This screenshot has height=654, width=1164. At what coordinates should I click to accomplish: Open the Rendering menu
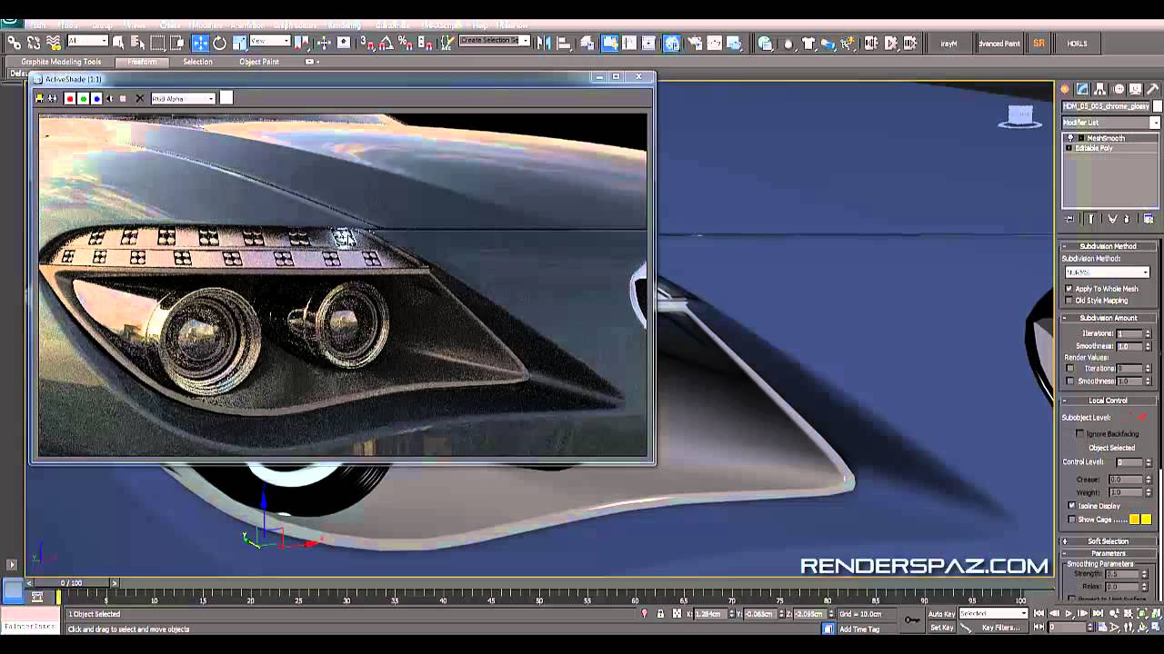344,25
